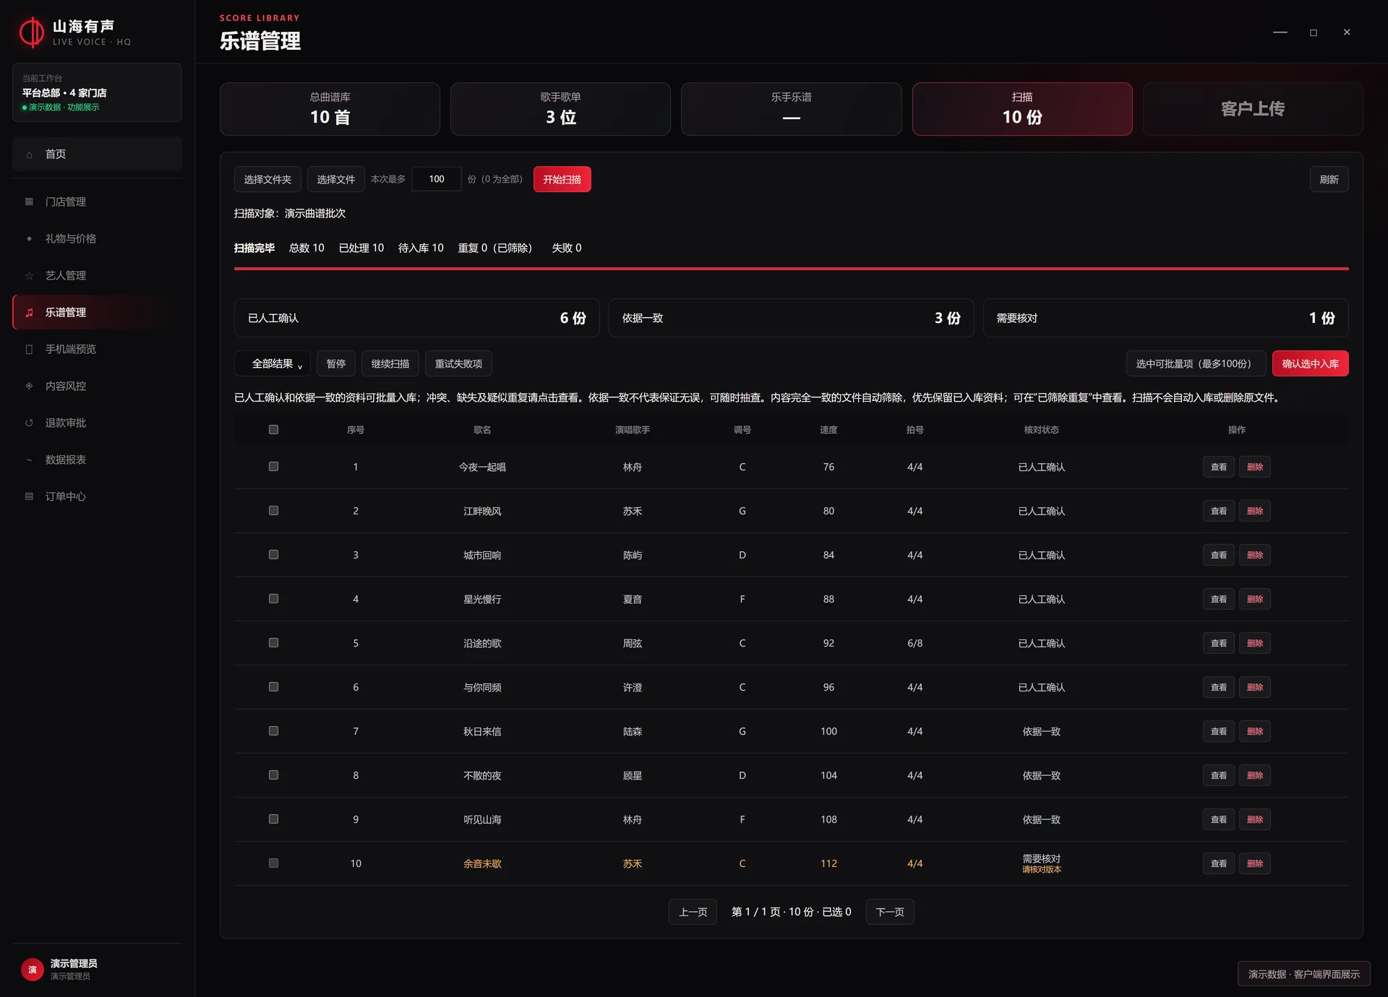Switch to the 总曲谱库 tab
Viewport: 1388px width, 997px height.
330,109
